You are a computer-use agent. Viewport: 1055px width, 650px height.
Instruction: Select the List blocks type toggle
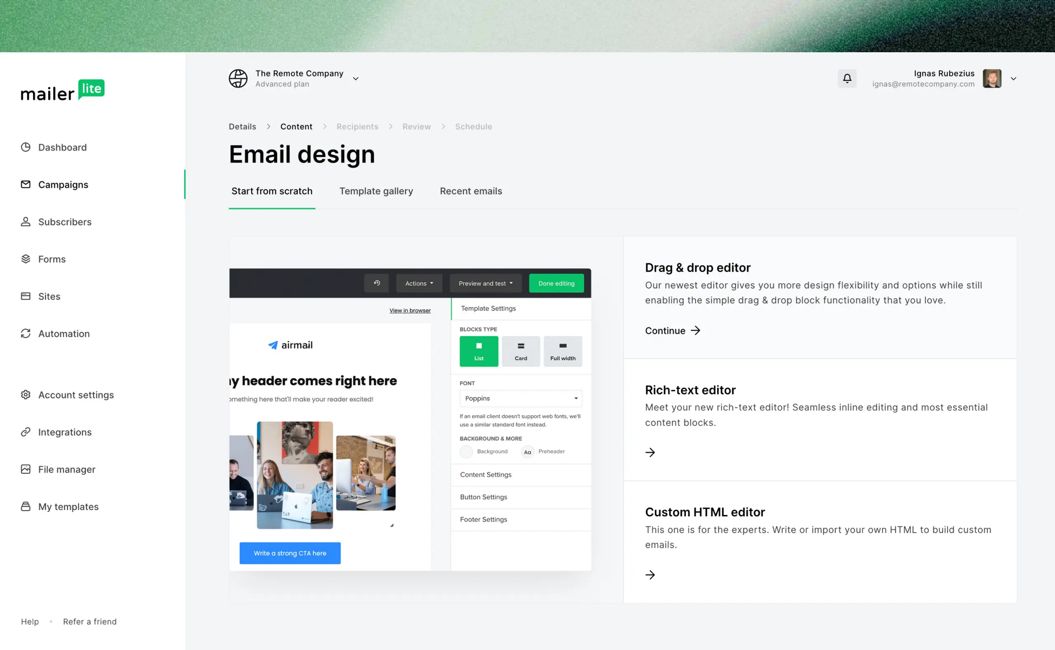pos(478,351)
